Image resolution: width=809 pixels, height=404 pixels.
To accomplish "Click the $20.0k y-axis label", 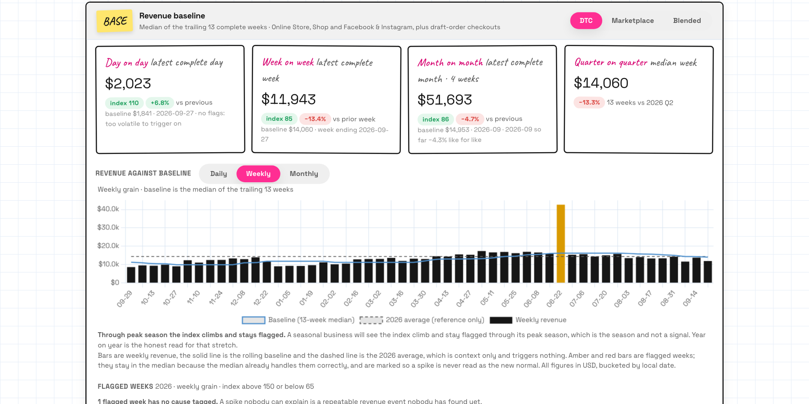I will [108, 246].
